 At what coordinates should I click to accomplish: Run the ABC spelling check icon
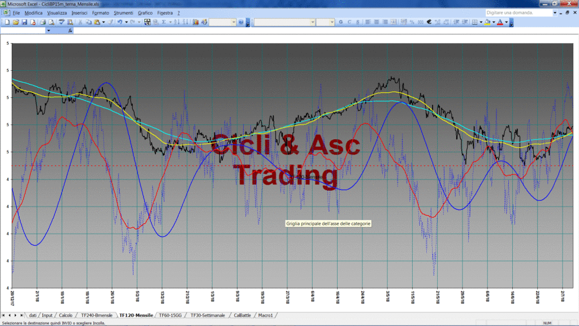click(x=61, y=22)
